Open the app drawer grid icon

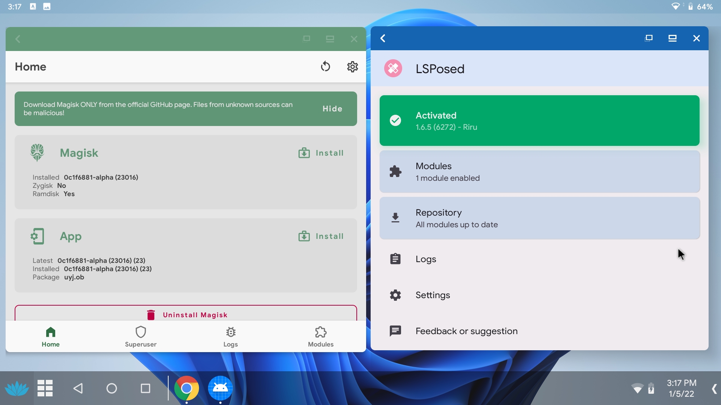[x=45, y=388]
